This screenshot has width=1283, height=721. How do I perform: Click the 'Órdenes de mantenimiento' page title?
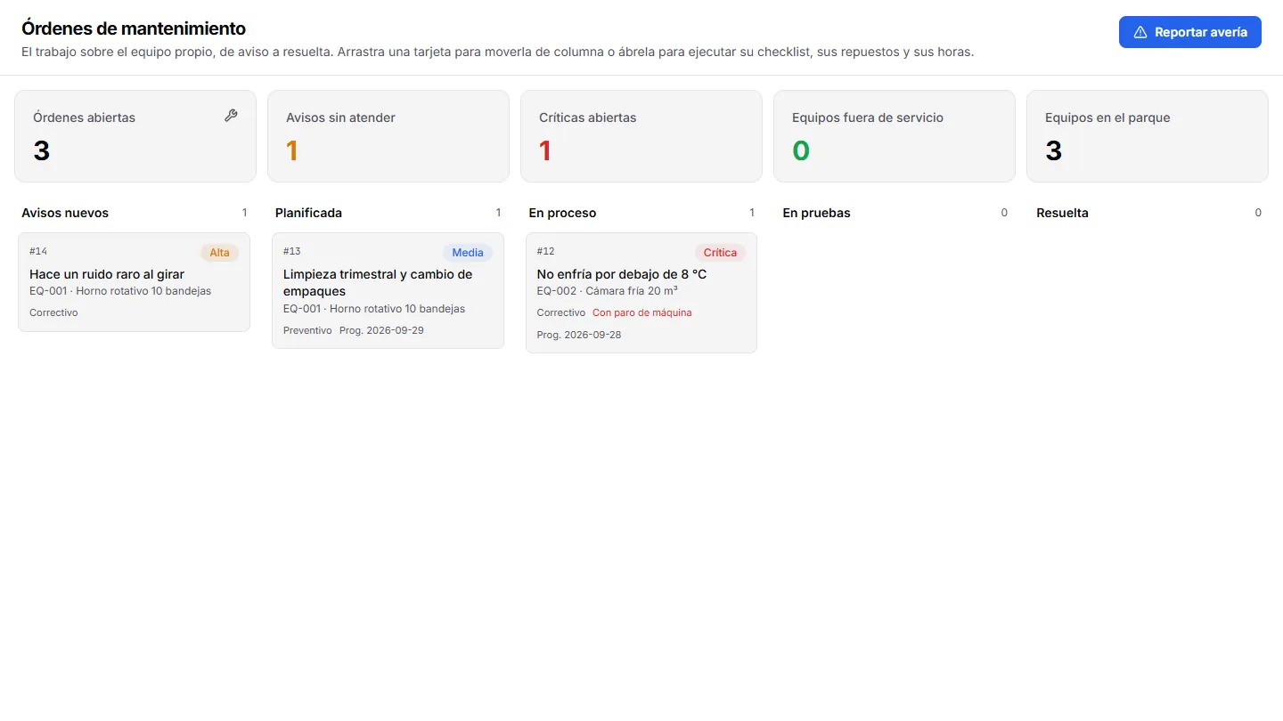coord(134,28)
